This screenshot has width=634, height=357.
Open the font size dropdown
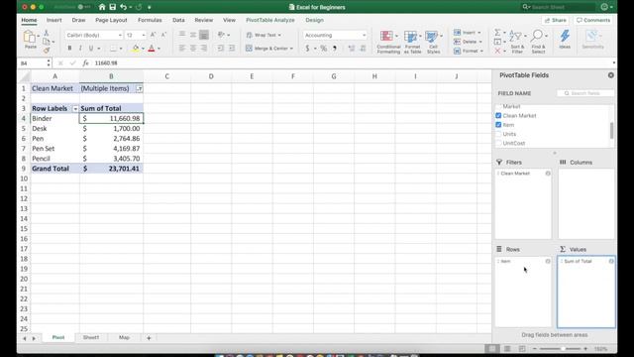[143, 36]
